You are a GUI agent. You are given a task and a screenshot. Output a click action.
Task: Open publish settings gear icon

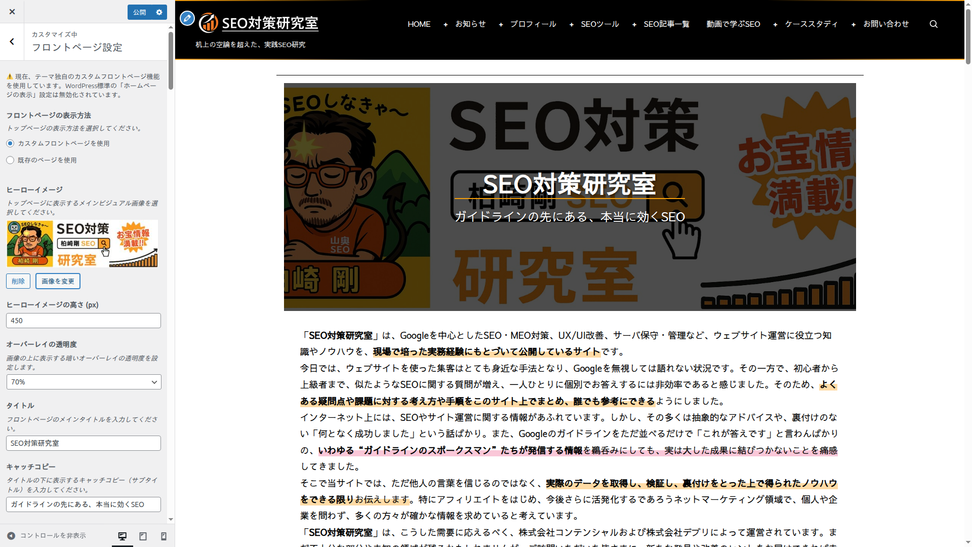pos(159,12)
